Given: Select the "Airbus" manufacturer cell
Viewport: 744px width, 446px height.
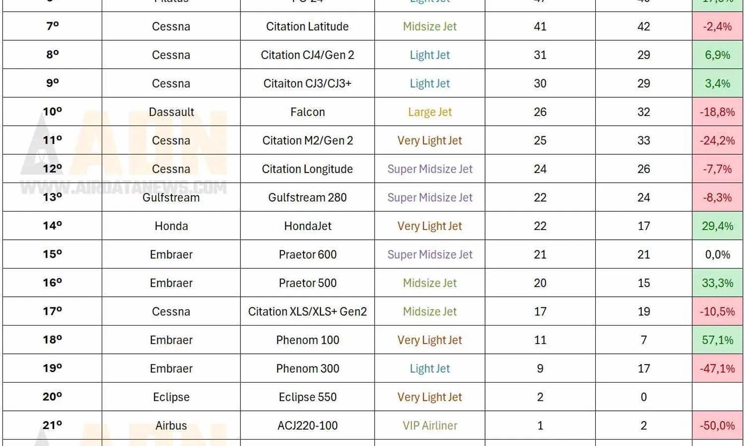Looking at the screenshot, I should pyautogui.click(x=171, y=426).
